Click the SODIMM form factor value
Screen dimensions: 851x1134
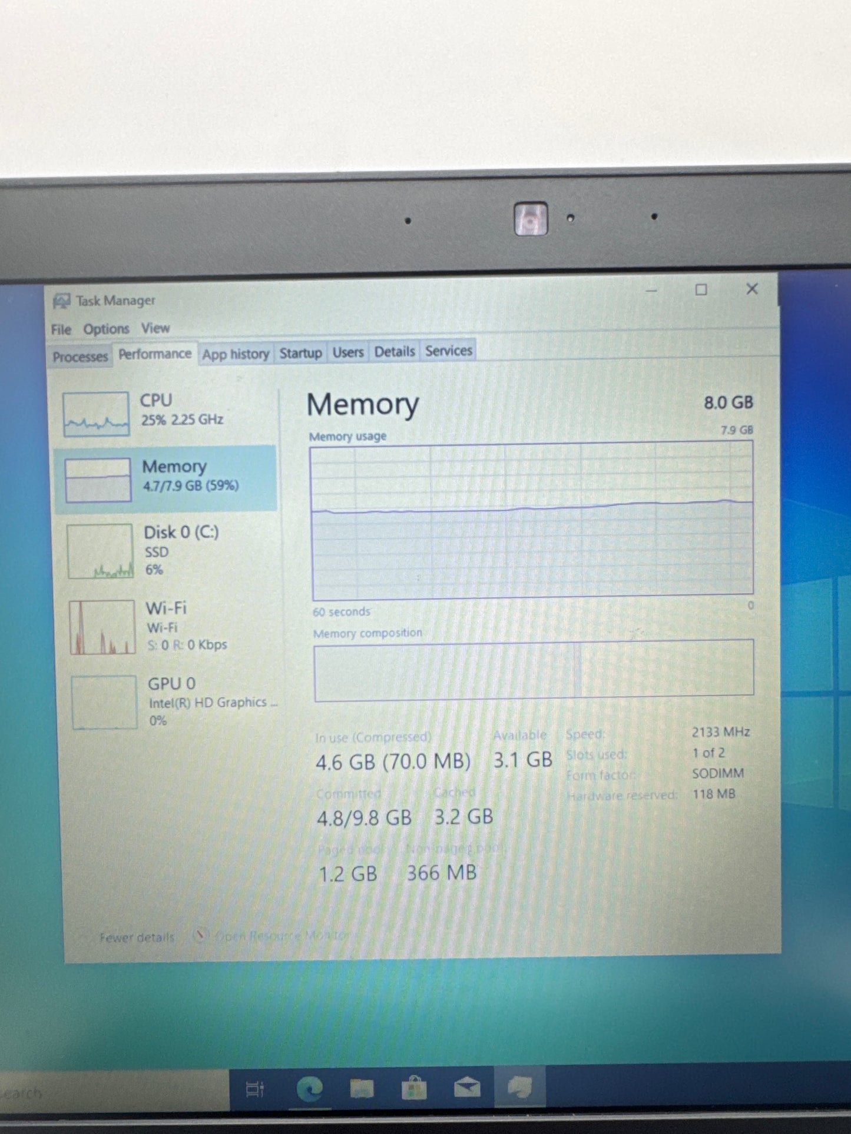coord(718,773)
